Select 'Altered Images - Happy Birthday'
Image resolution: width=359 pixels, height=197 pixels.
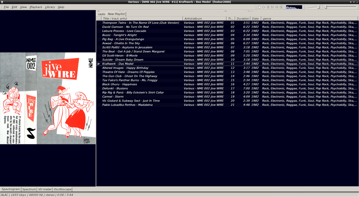pyautogui.click(x=125, y=68)
